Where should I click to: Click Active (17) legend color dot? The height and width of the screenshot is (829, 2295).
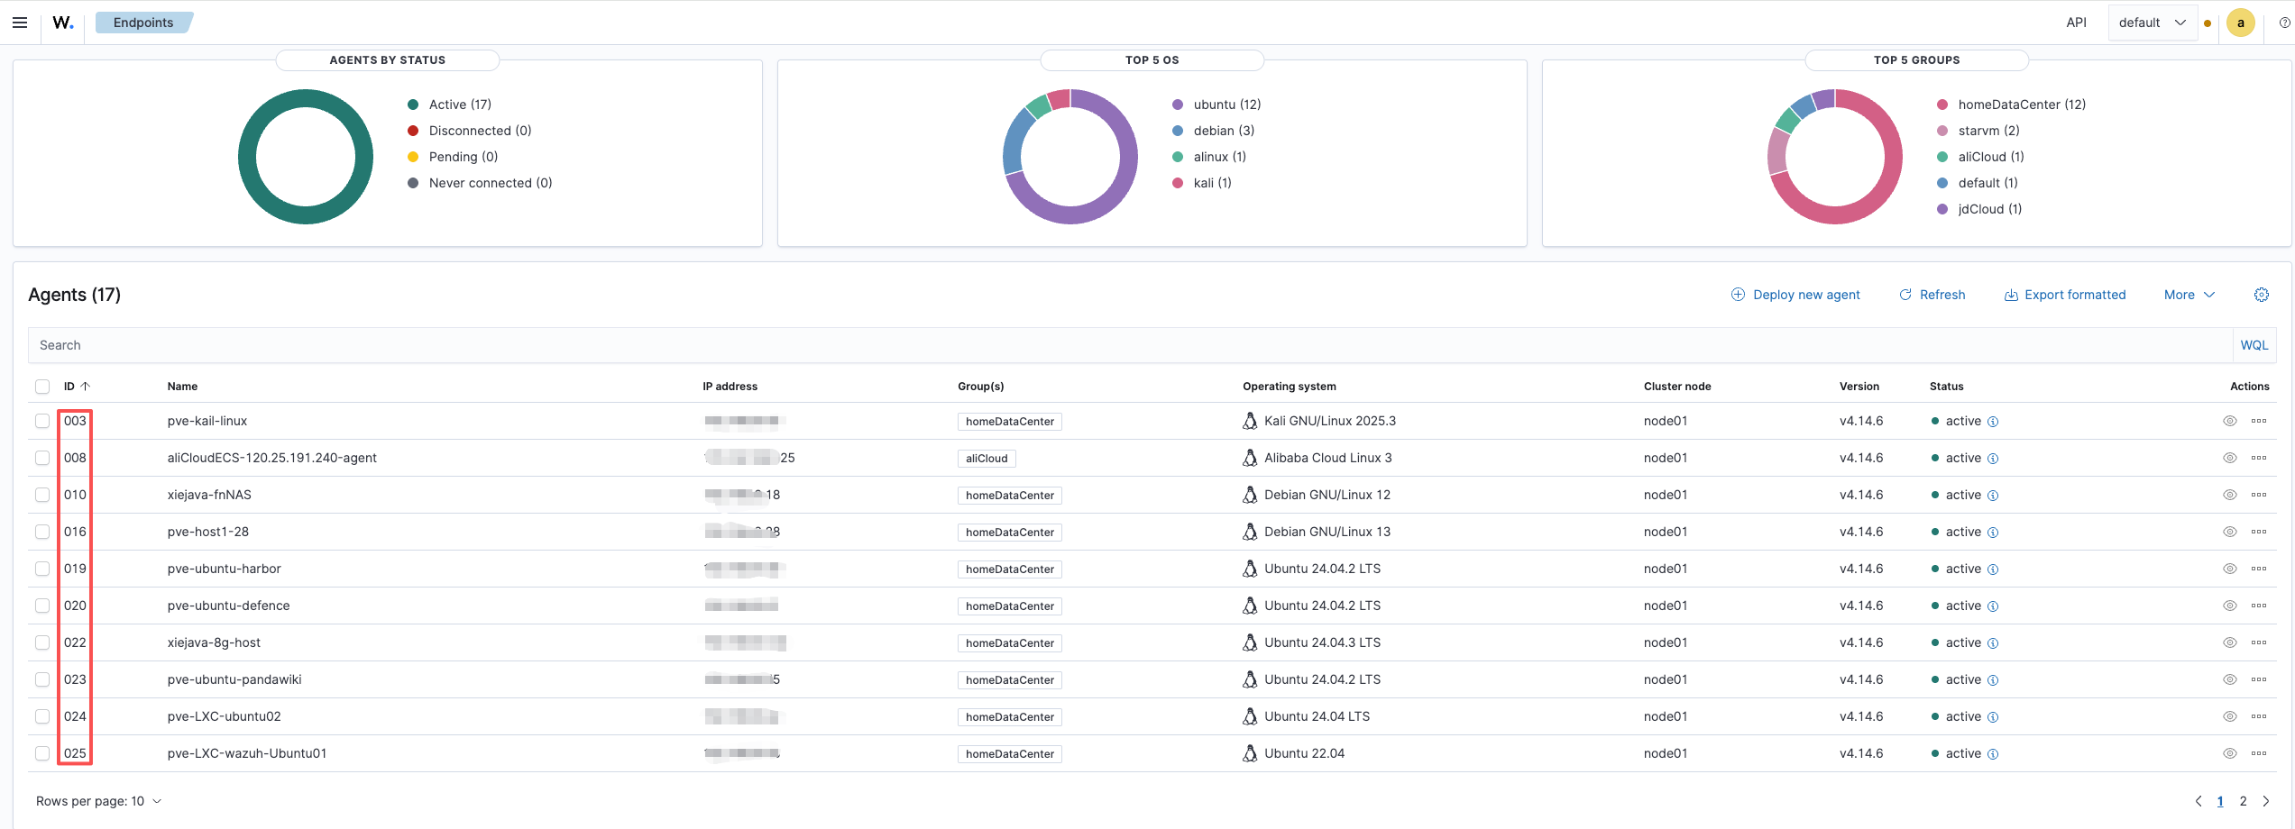click(413, 105)
